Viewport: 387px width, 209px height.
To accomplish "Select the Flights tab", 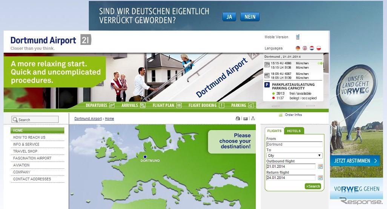I will (x=274, y=131).
